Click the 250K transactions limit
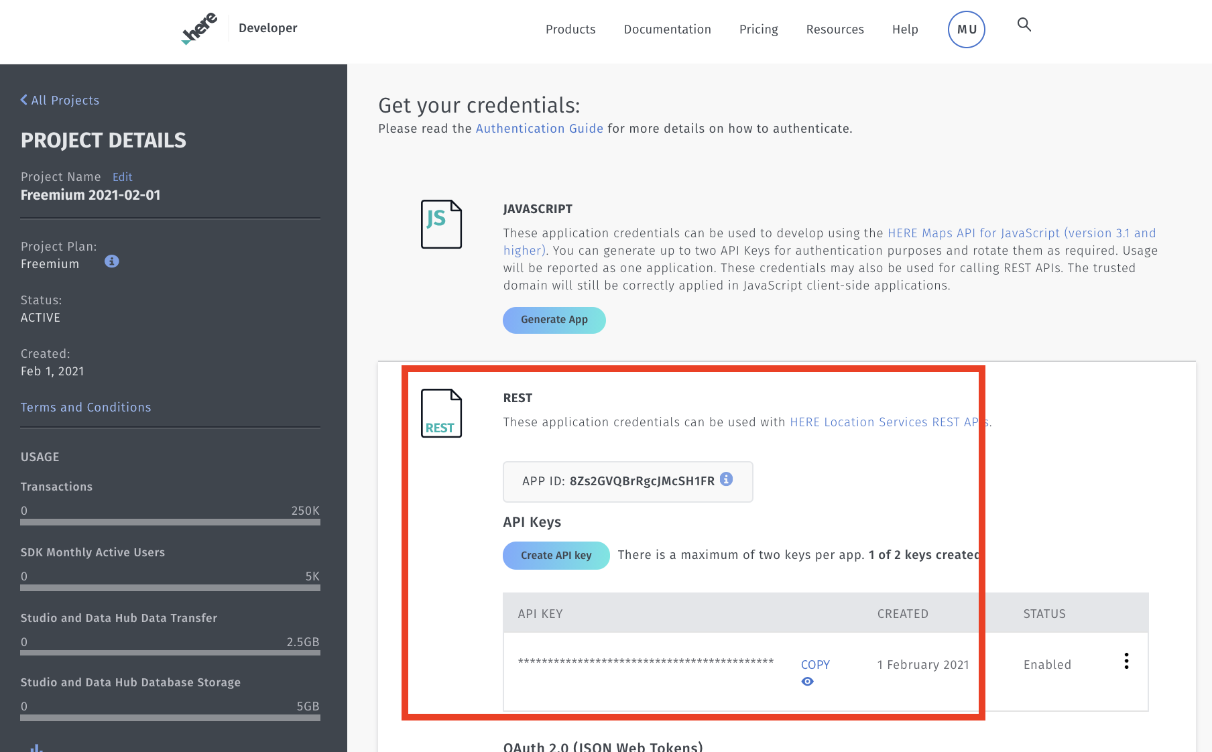The image size is (1212, 752). (305, 511)
